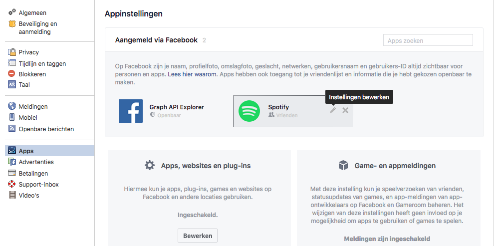Open Meldingen notification settings

coord(33,106)
